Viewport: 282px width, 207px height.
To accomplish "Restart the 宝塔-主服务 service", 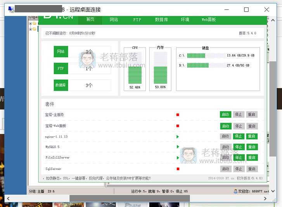I will pyautogui.click(x=252, y=115).
